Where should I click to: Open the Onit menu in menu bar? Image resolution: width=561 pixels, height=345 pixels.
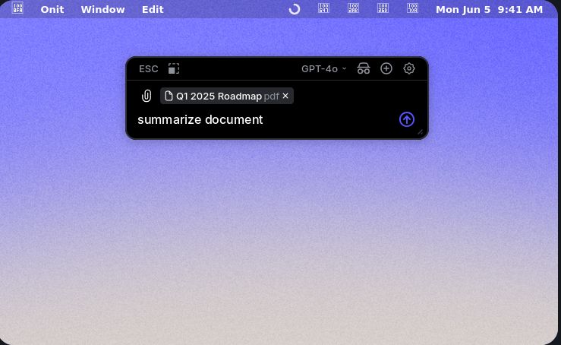pyautogui.click(x=52, y=9)
